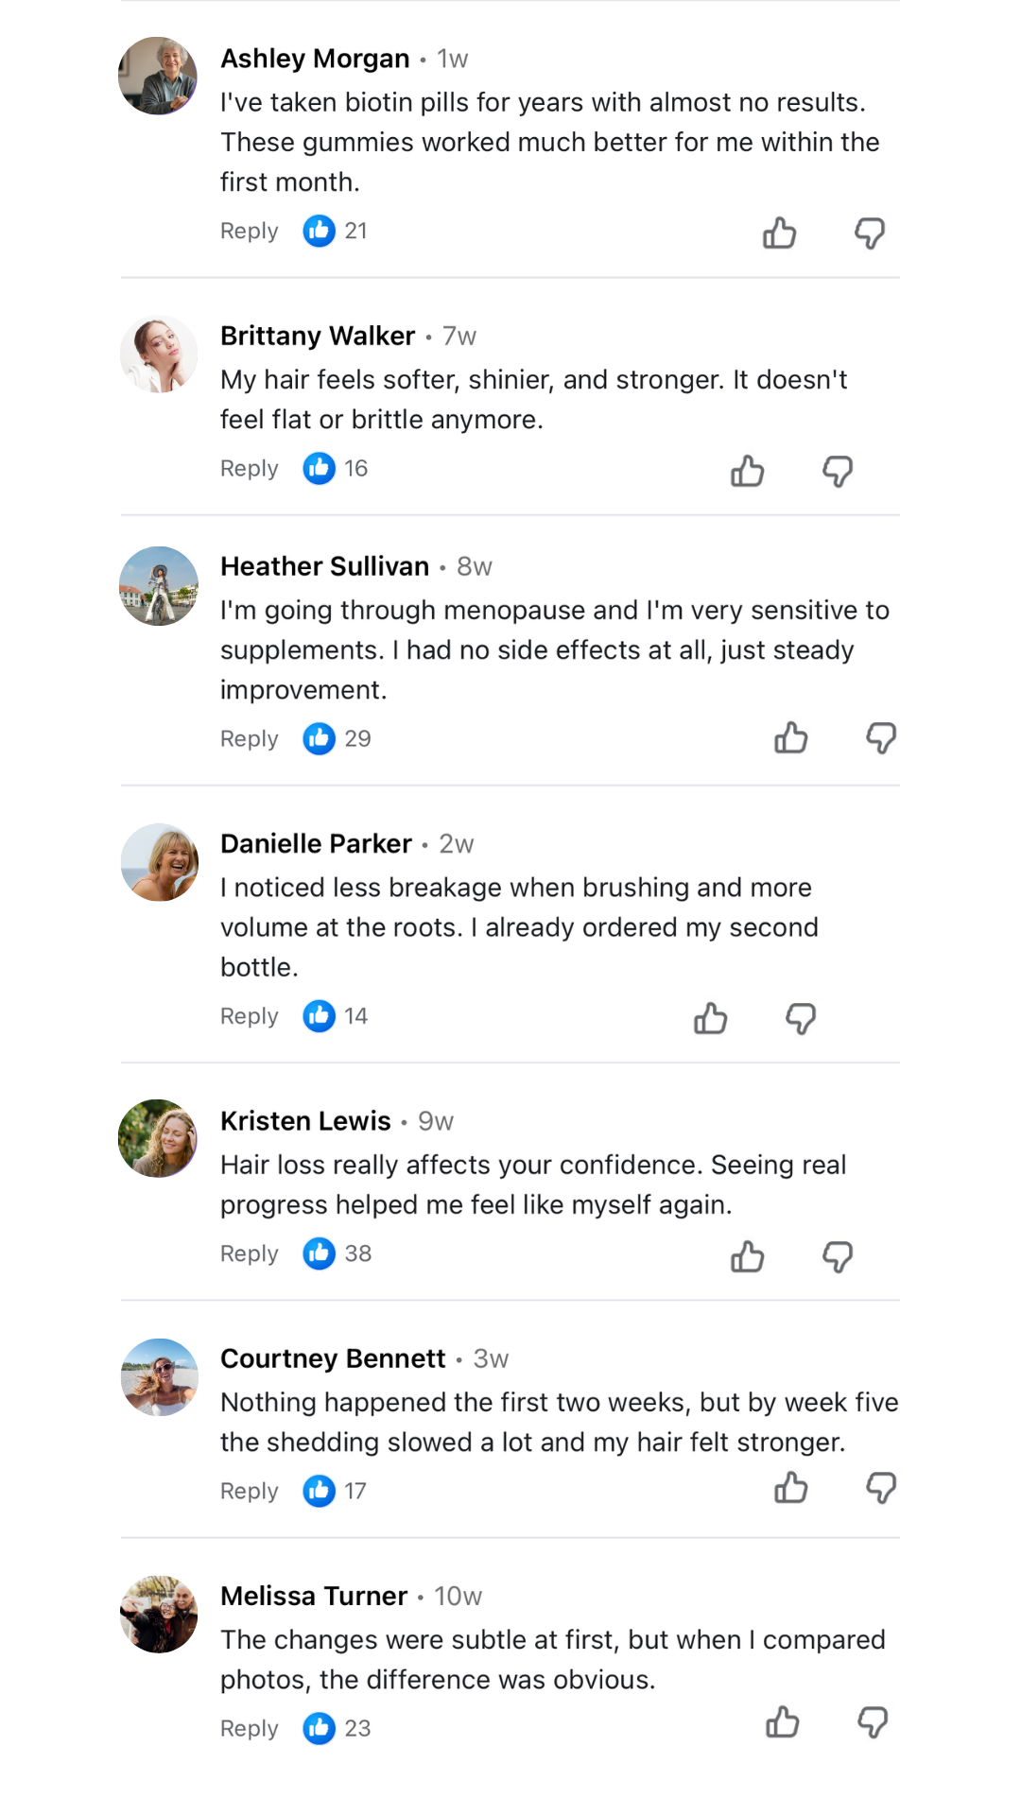Thumbs down Kristen Lewis's comment

(x=838, y=1256)
